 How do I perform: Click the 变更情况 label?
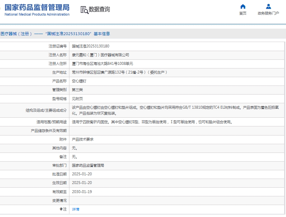60,200
